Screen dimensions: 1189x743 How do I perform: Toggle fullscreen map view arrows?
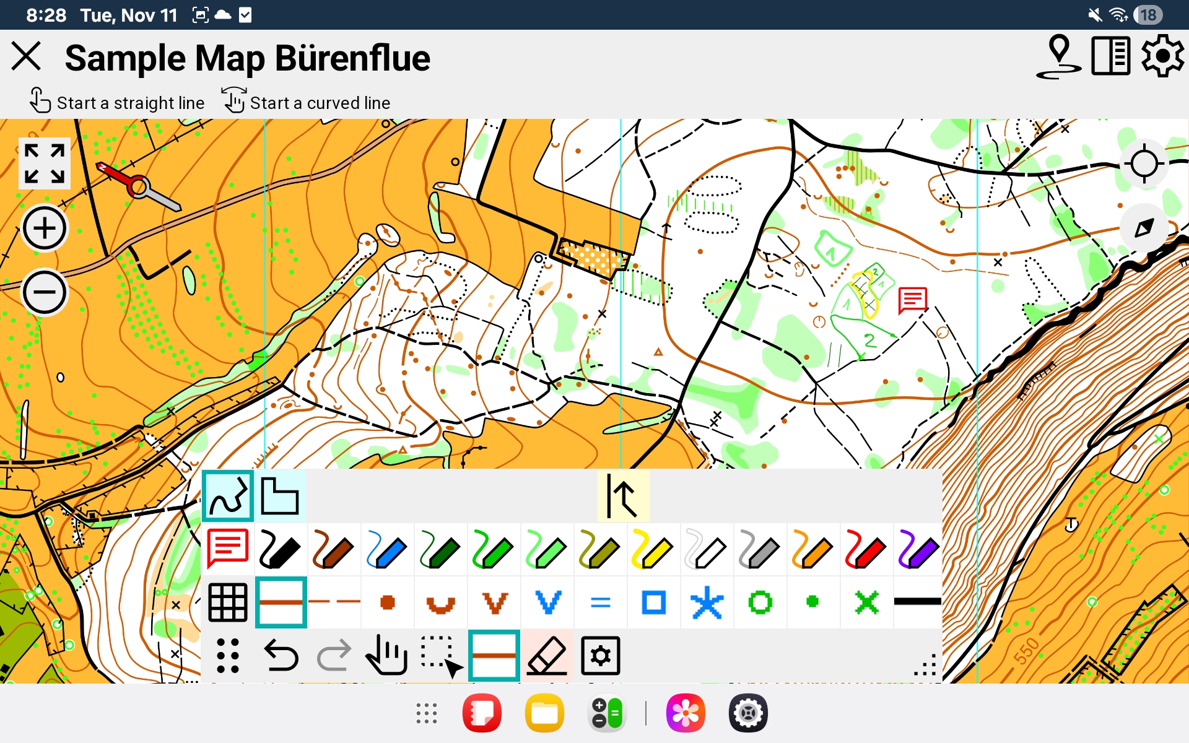45,163
